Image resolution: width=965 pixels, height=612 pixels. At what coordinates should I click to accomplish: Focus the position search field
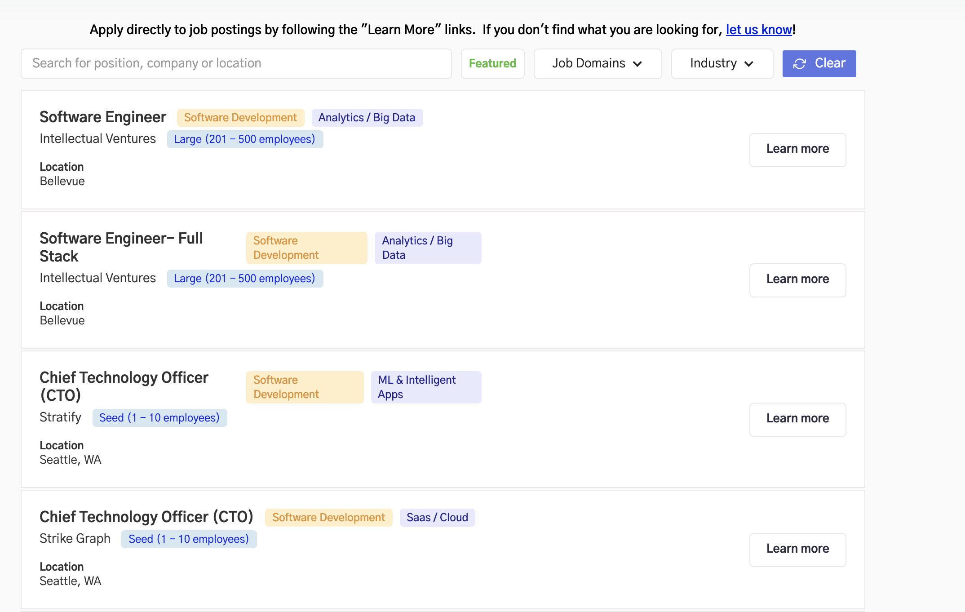[x=236, y=63]
